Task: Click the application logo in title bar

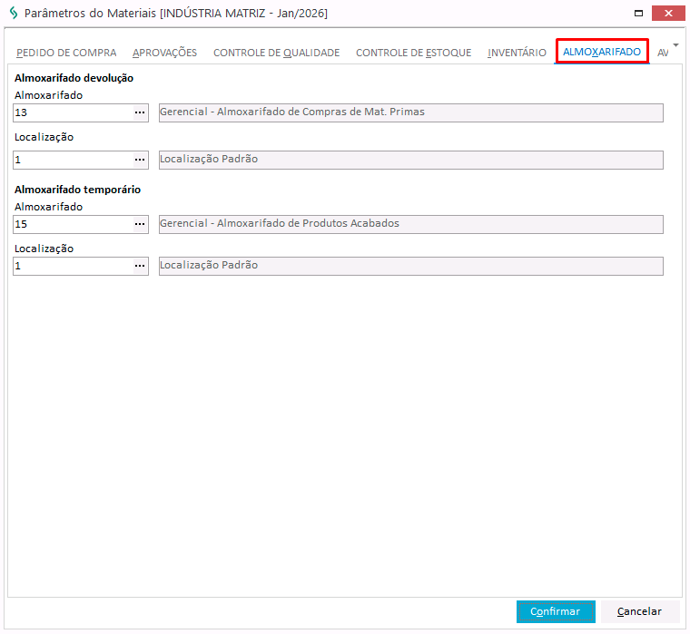Action: pyautogui.click(x=14, y=14)
